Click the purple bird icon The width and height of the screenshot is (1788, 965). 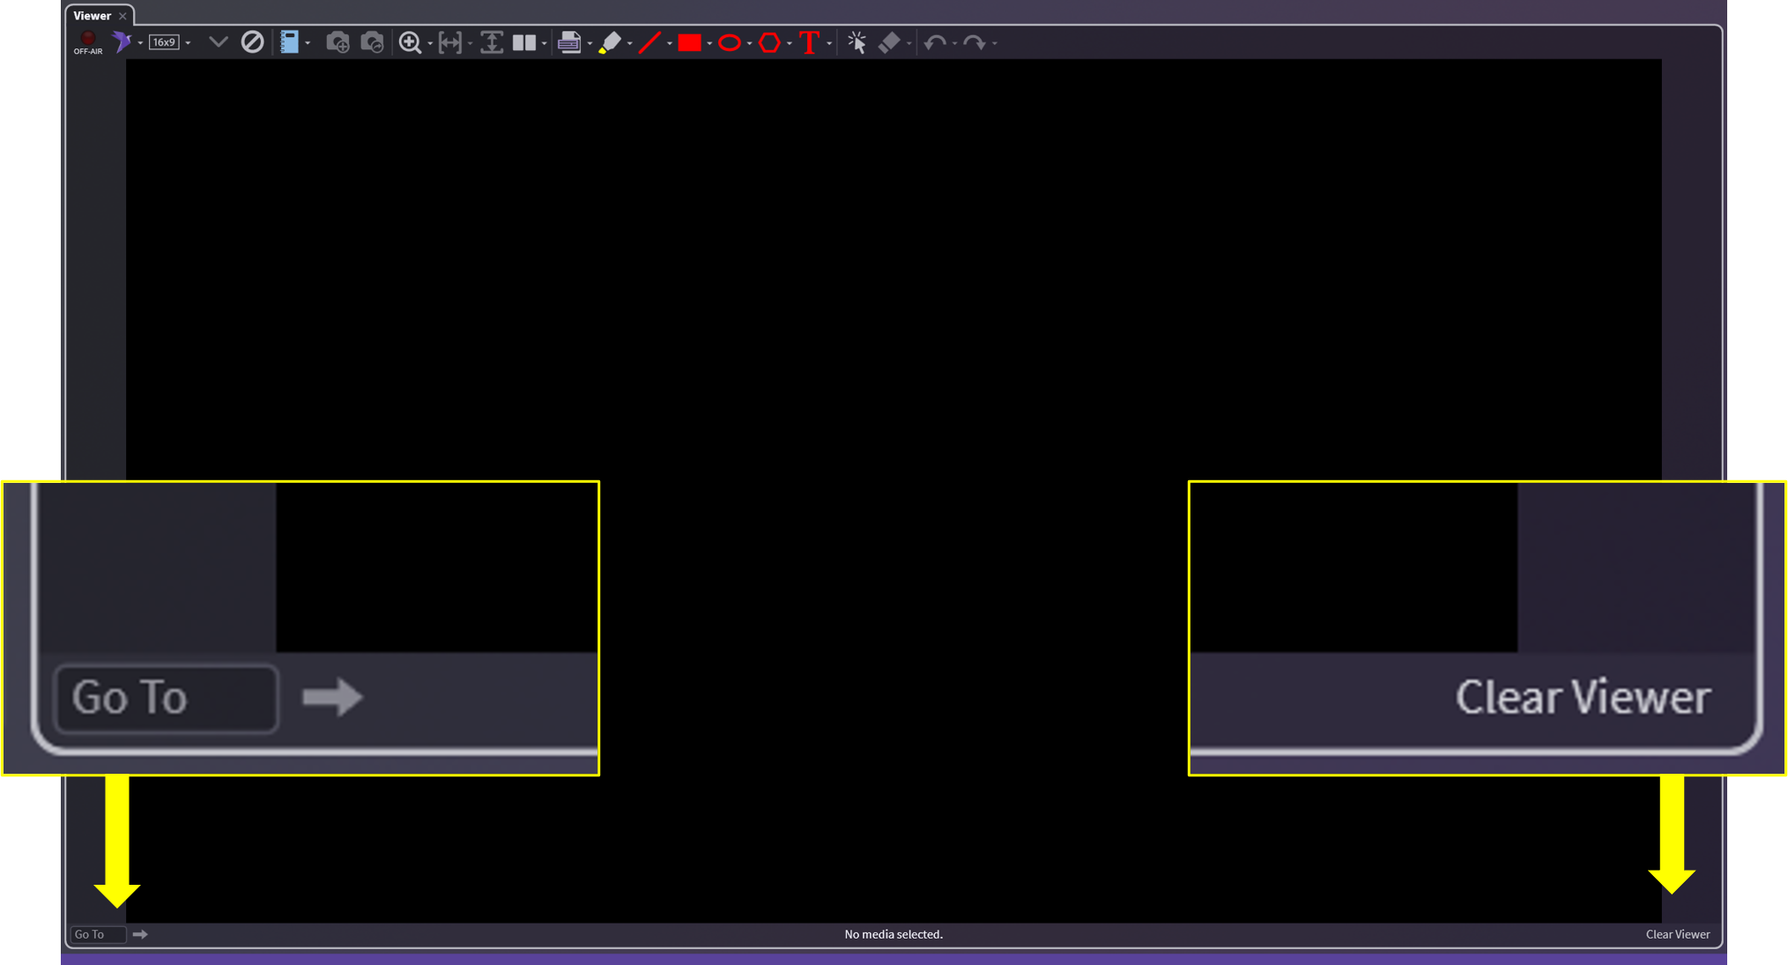coord(122,41)
